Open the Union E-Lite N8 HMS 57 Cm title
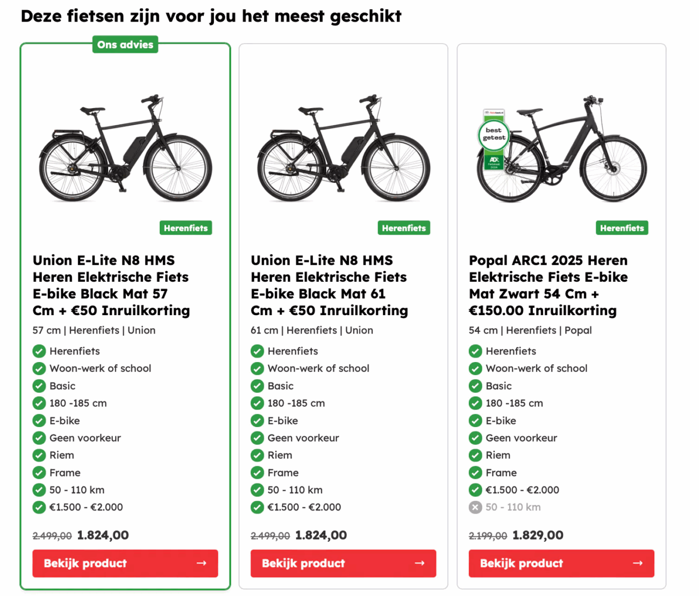This screenshot has height=596, width=699. pyautogui.click(x=111, y=285)
